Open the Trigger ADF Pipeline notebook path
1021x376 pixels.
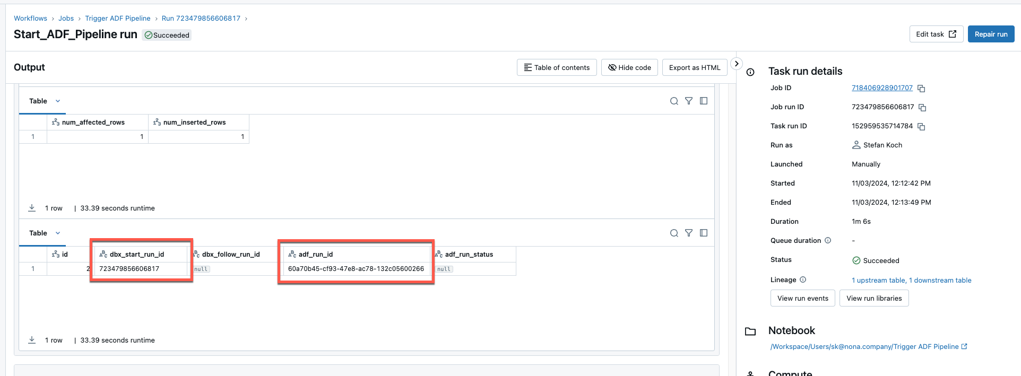864,346
